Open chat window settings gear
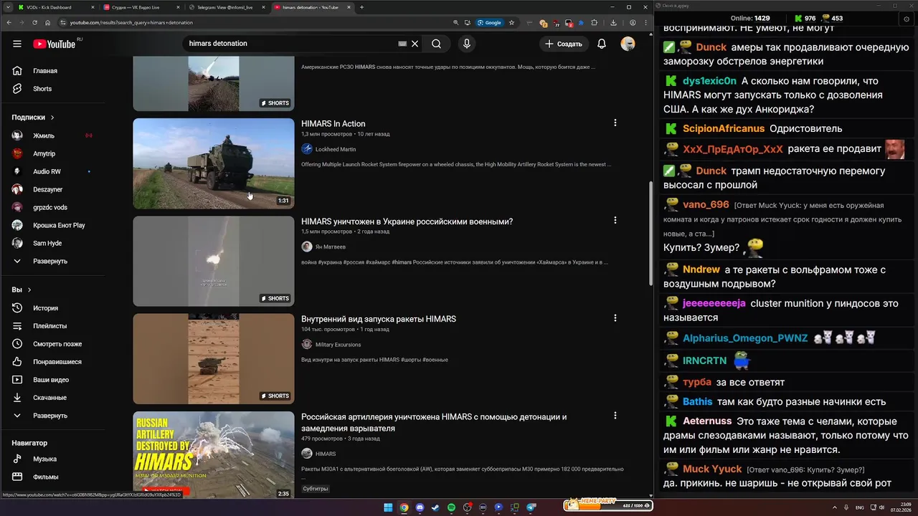The image size is (918, 516). click(x=906, y=19)
